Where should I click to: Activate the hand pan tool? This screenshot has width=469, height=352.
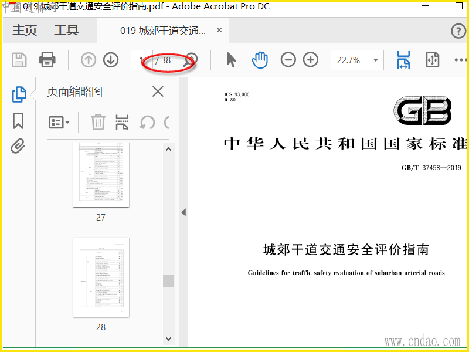click(260, 60)
